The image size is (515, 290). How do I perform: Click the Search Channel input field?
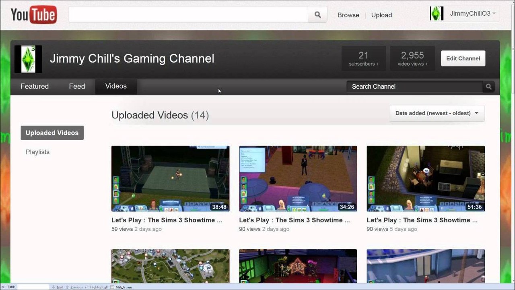click(415, 87)
